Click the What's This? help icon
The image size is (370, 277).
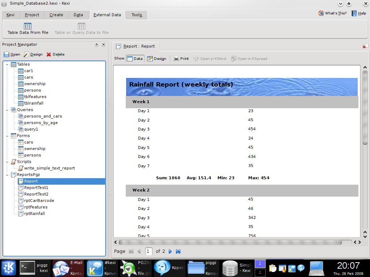tap(321, 13)
